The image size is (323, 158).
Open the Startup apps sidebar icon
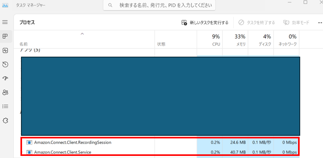(5, 78)
